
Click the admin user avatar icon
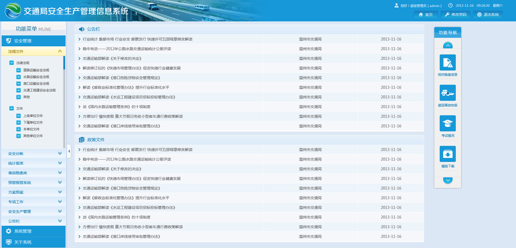(396, 5)
